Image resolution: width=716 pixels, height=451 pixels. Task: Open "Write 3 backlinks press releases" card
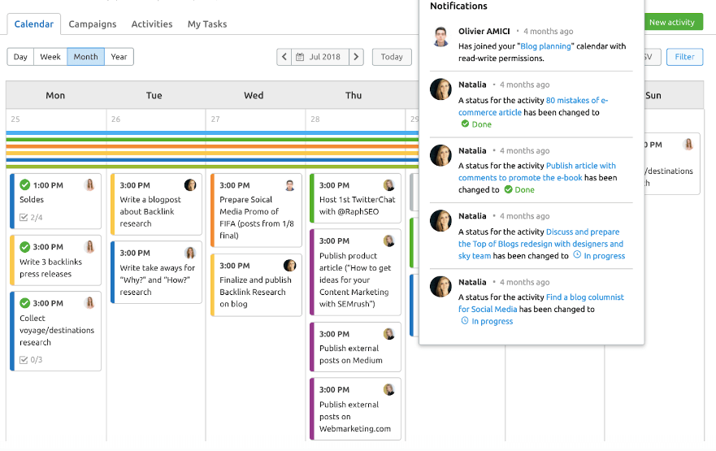56,260
